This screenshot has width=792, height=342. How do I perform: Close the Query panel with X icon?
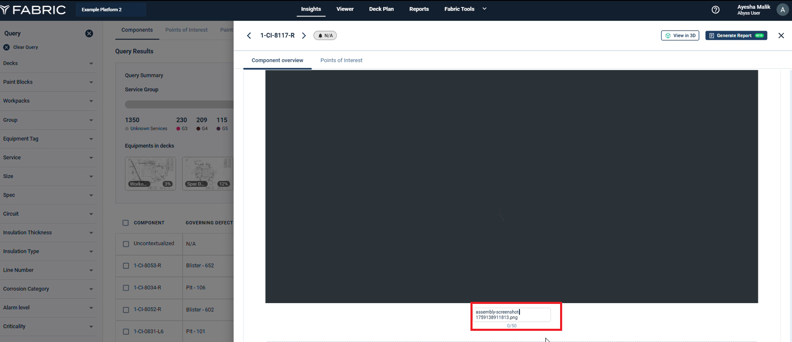[89, 34]
